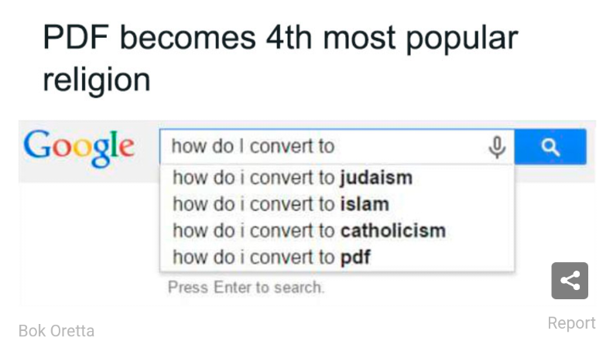Open the Bok Oretta author name
613x341 pixels.
click(57, 331)
